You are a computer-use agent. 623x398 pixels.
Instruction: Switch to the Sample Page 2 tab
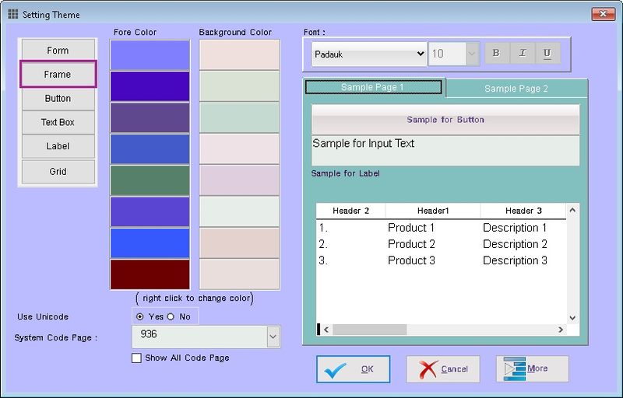point(516,89)
